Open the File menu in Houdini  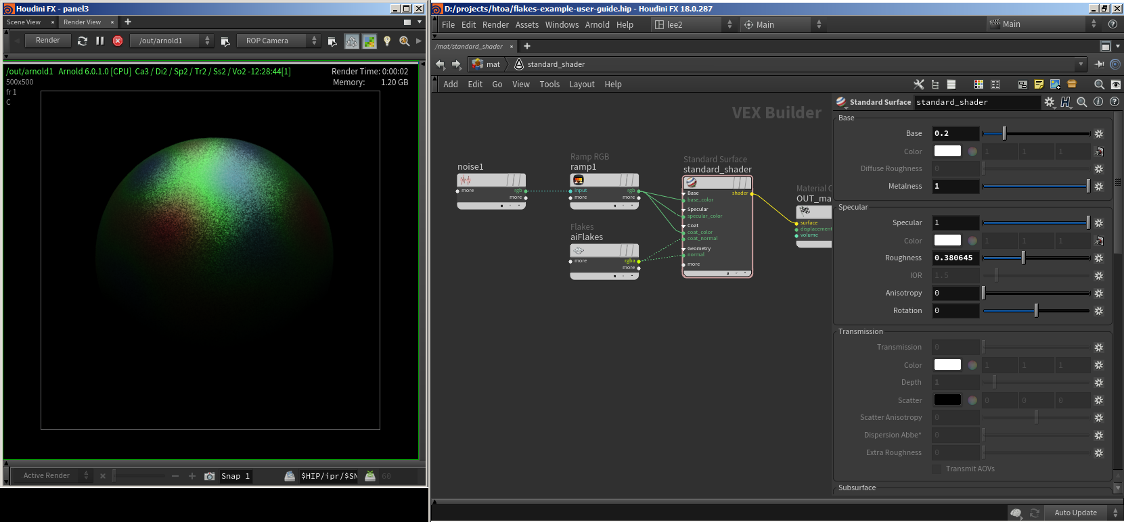pyautogui.click(x=449, y=25)
